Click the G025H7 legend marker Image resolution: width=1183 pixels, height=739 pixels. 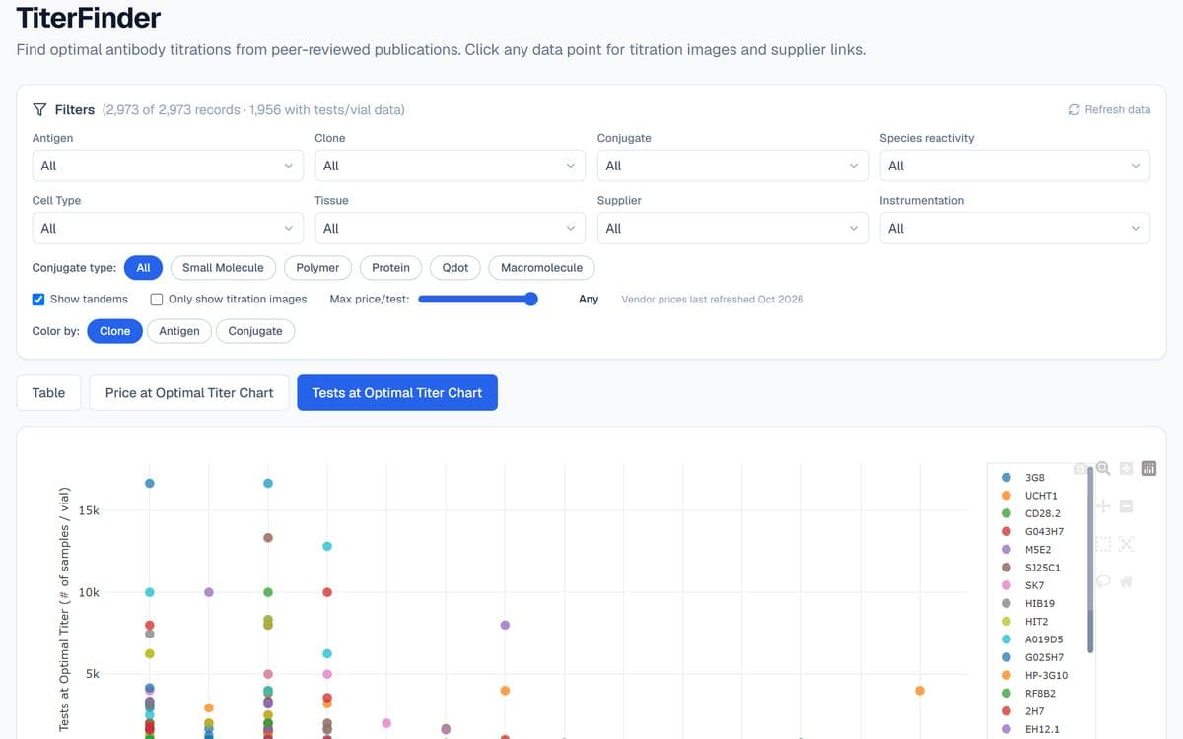[1006, 657]
